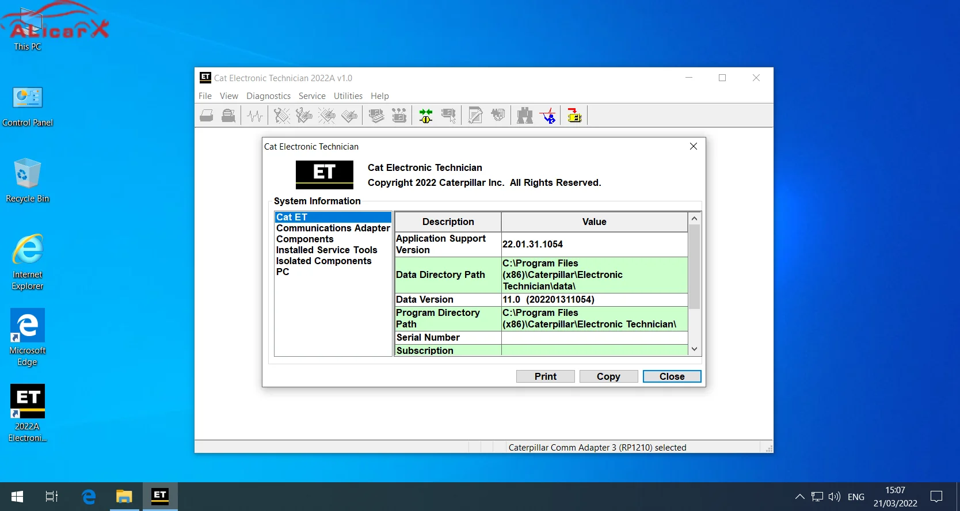This screenshot has width=960, height=511.
Task: Click the yellow ECM flash icon
Action: [x=574, y=116]
